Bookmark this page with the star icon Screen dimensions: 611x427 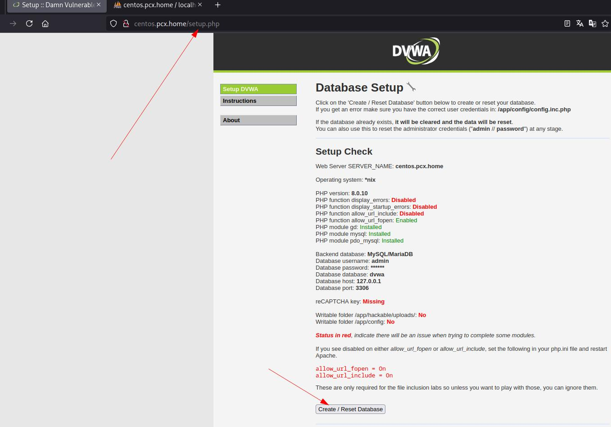point(605,23)
